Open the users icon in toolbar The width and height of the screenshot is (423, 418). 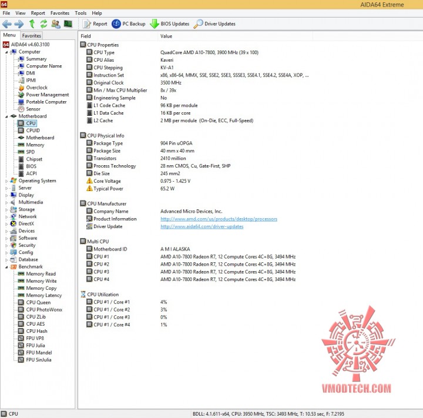pyautogui.click(x=56, y=24)
